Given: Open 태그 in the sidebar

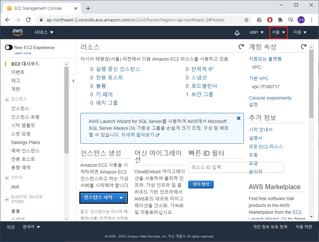Looking at the screenshot, I should tap(16, 80).
